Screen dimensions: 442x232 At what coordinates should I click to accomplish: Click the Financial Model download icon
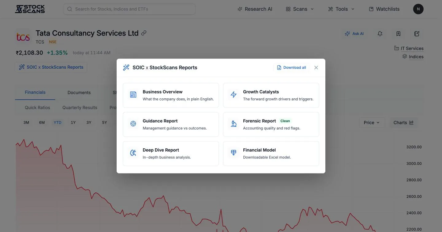tap(234, 153)
